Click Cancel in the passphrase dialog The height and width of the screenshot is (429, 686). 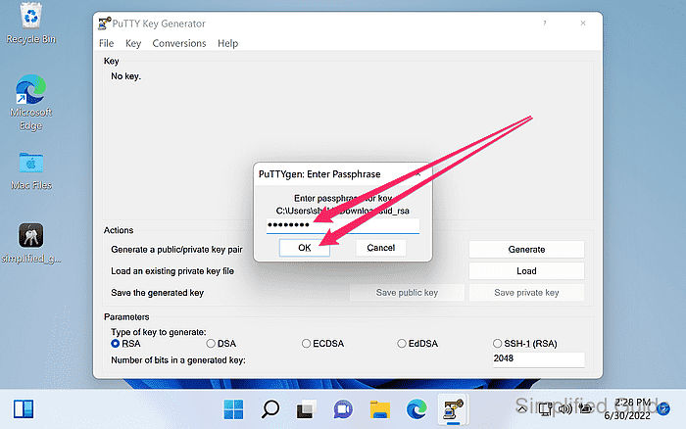(x=380, y=248)
